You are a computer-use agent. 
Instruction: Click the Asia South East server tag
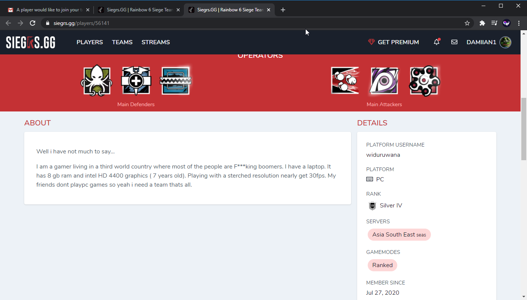(x=399, y=235)
